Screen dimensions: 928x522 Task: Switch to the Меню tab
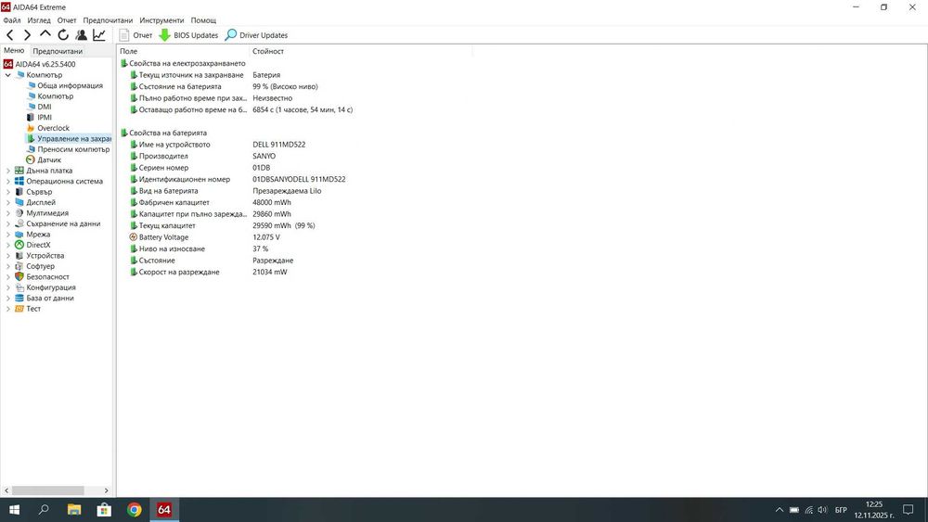(x=14, y=51)
